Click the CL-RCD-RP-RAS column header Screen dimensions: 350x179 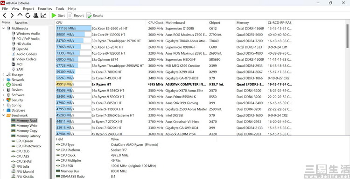(x=280, y=22)
